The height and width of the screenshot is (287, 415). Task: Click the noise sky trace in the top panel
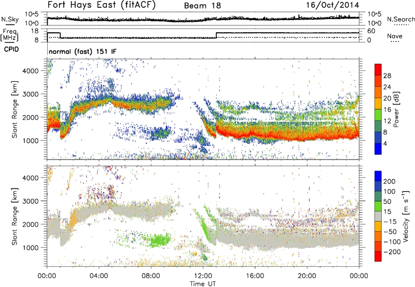point(203,19)
